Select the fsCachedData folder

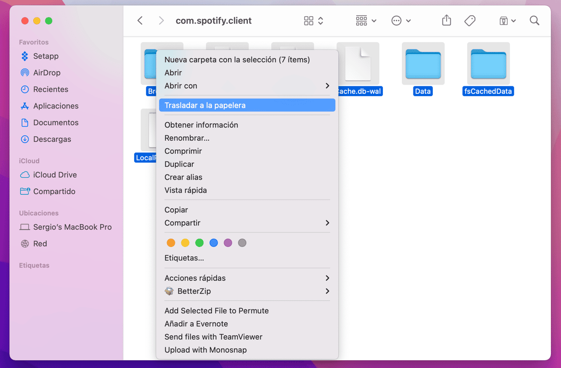tap(488, 69)
